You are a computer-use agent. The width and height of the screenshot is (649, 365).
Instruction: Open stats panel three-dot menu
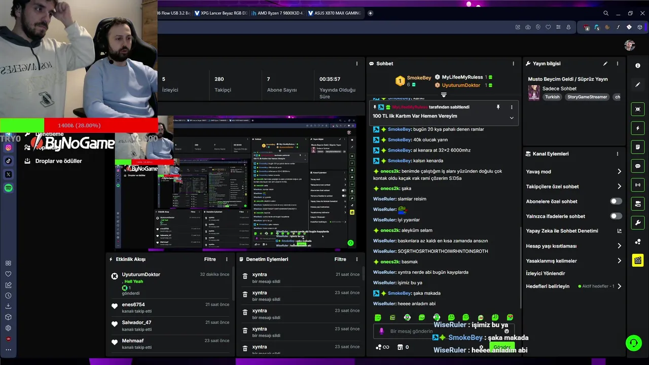pos(356,64)
